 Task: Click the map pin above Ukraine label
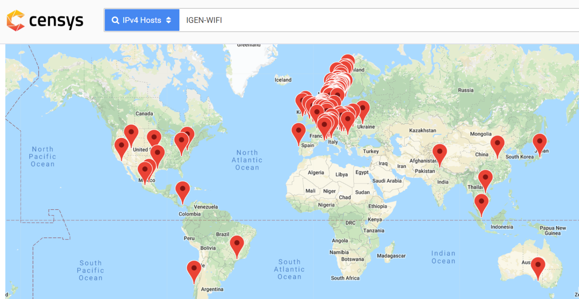click(363, 111)
